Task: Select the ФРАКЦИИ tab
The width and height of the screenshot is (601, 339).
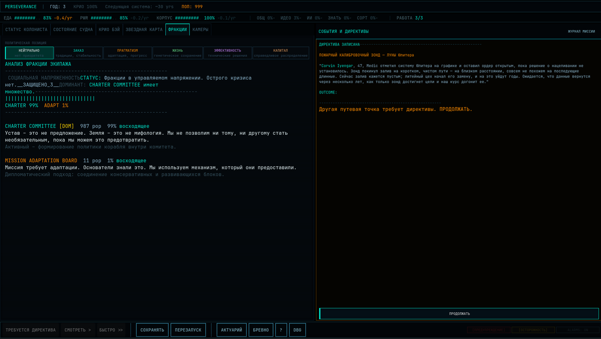Action: 178,30
